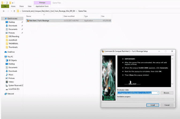Click the Network icon
180x119 pixels.
pos(6,94)
